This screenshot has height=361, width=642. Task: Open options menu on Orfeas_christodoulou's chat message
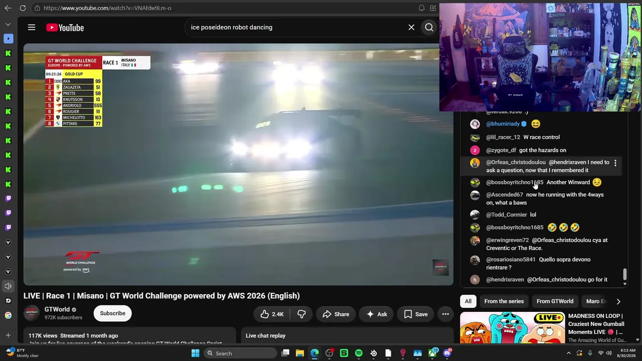point(615,163)
